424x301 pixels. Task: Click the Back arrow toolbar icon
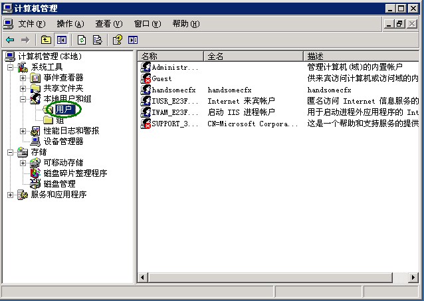pos(10,40)
